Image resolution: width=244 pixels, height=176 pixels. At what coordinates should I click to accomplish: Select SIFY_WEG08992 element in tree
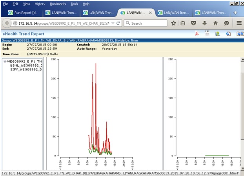pyautogui.click(x=26, y=69)
